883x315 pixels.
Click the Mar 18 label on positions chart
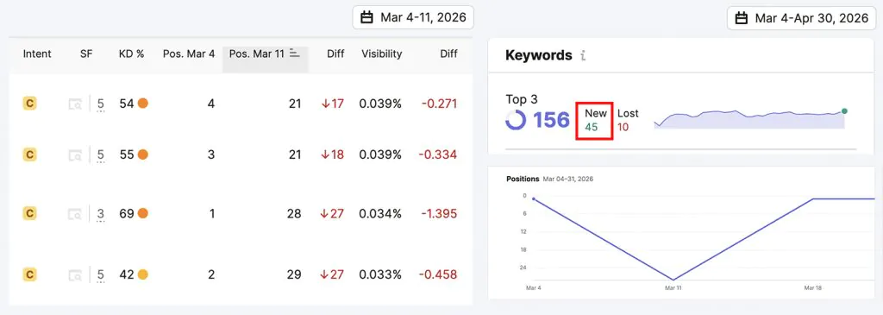pos(812,287)
